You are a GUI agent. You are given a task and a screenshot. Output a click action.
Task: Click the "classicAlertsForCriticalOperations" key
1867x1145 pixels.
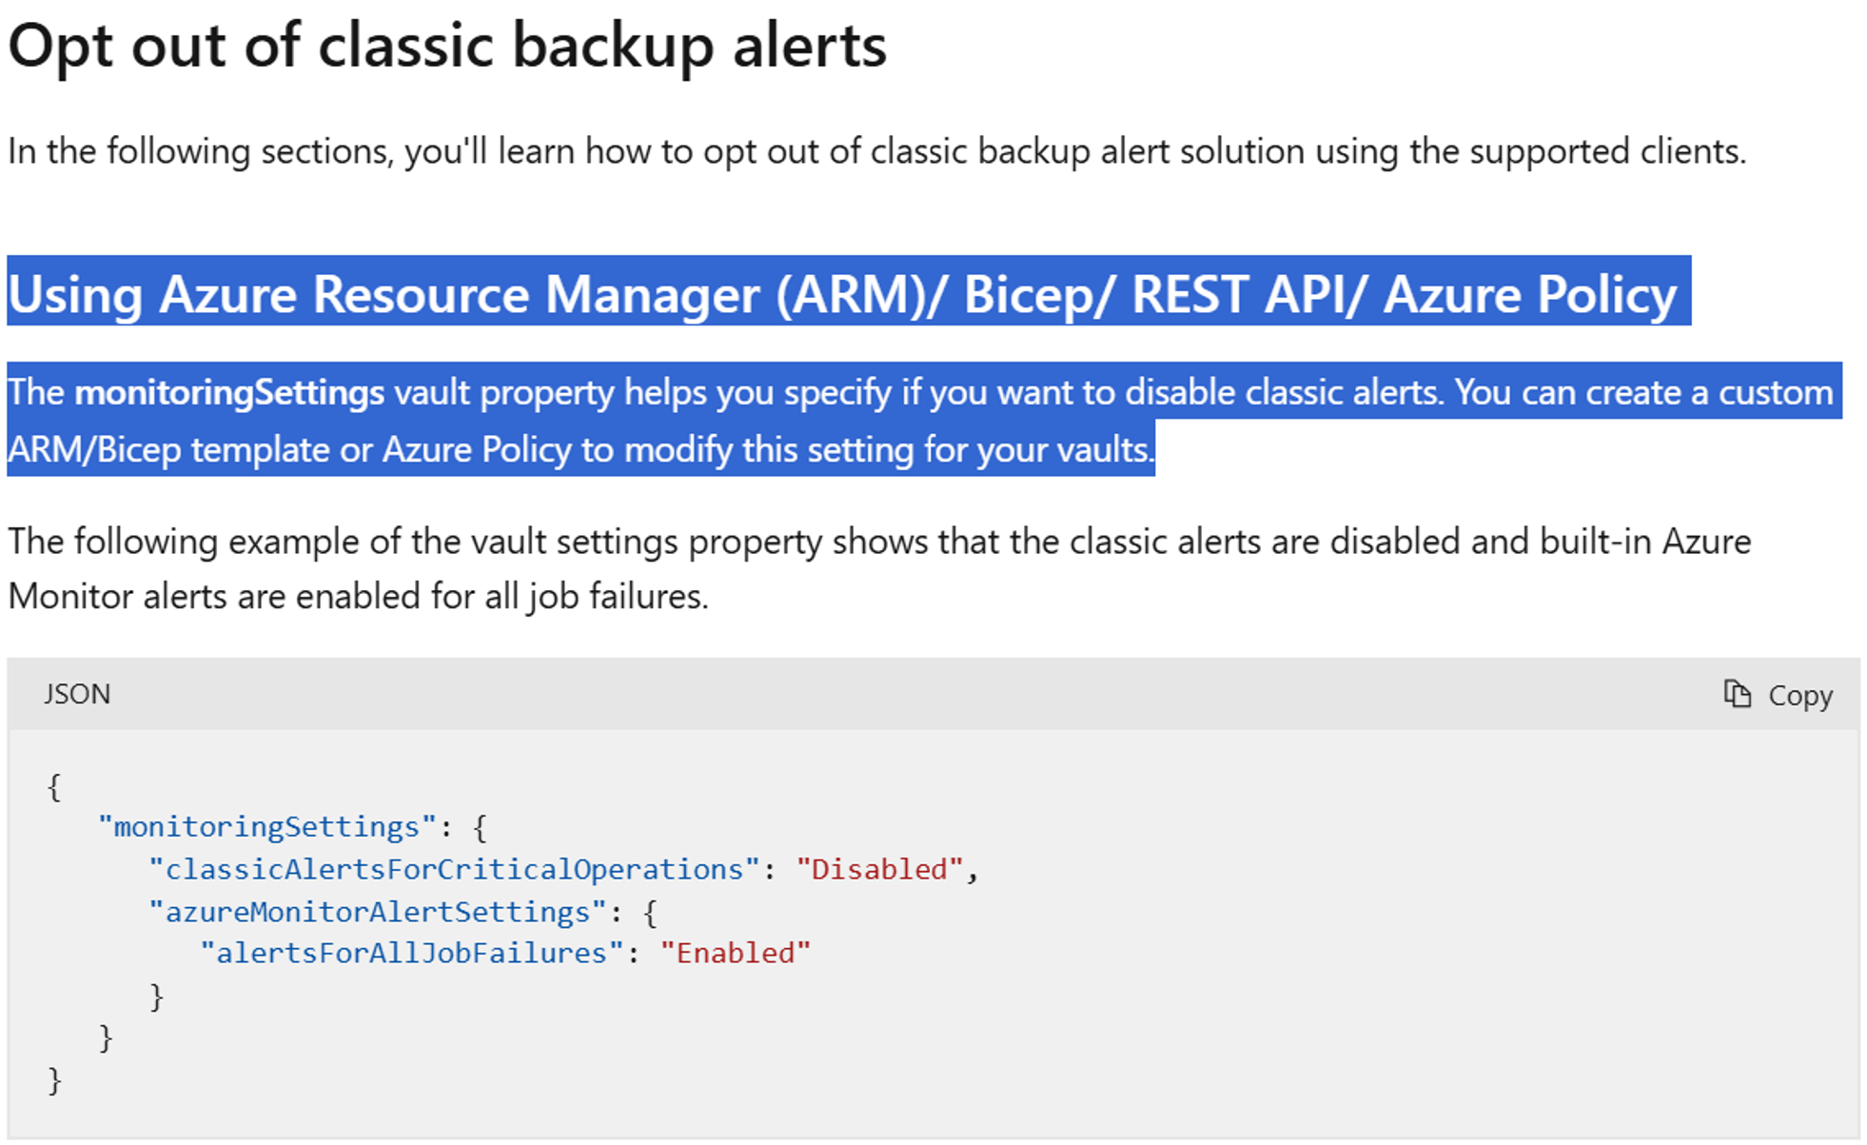coord(454,869)
